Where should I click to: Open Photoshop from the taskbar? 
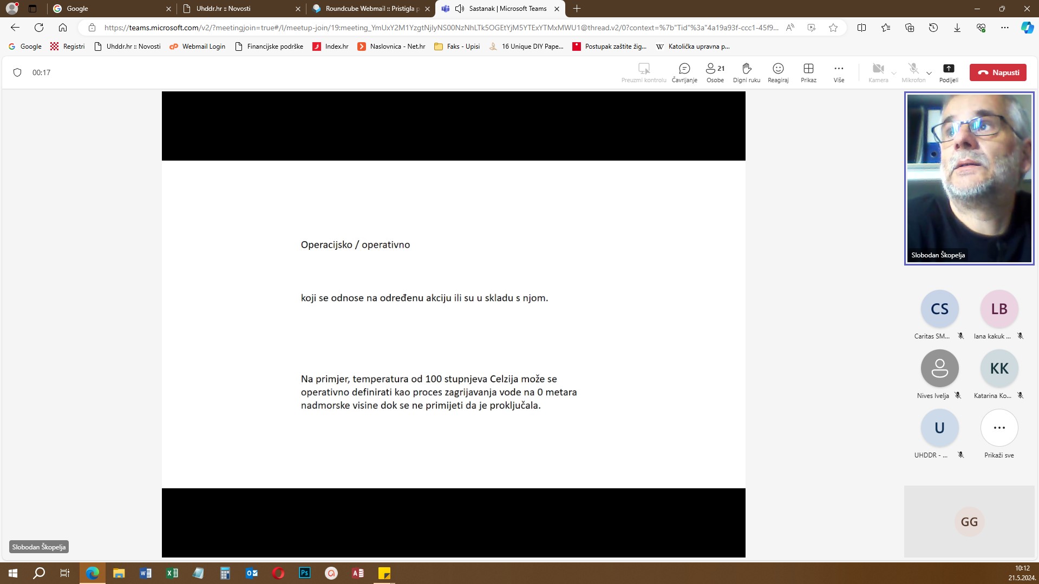pos(305,573)
